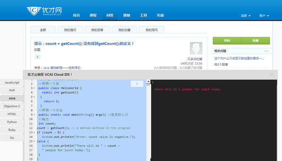Collapse code fold at line 13
282x161 pixels.
(x=34, y=132)
